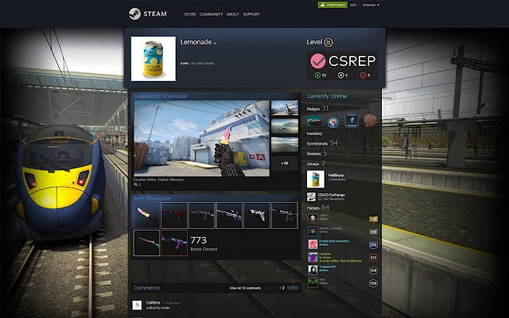Select the first item in bottom showcase row
The width and height of the screenshot is (509, 318).
click(x=146, y=243)
